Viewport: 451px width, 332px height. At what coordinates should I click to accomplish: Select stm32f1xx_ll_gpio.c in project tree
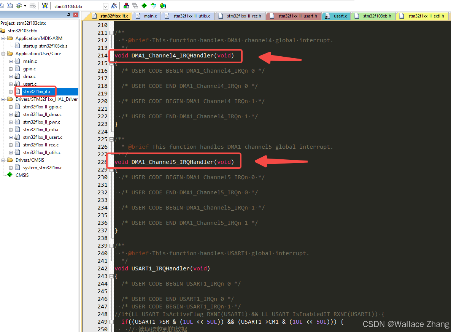click(42, 107)
